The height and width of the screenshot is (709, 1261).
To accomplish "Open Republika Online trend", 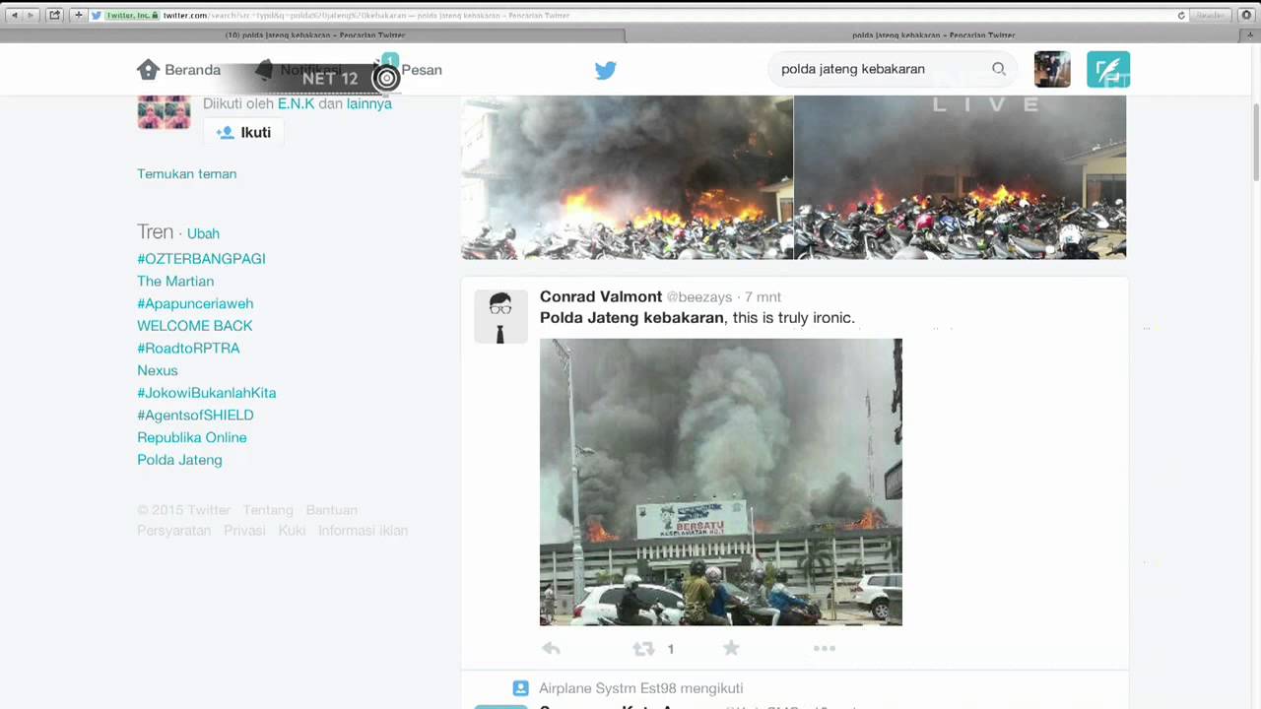I will 192,437.
